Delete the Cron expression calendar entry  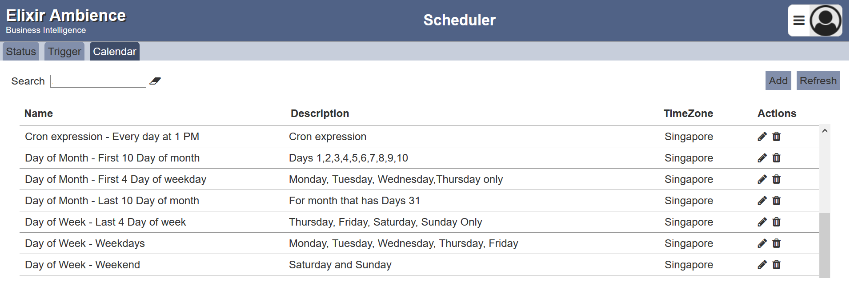click(776, 137)
